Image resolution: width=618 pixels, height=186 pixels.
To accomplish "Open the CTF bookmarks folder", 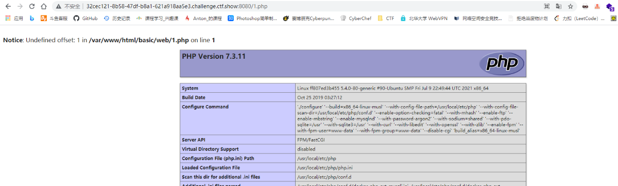I will [x=386, y=18].
